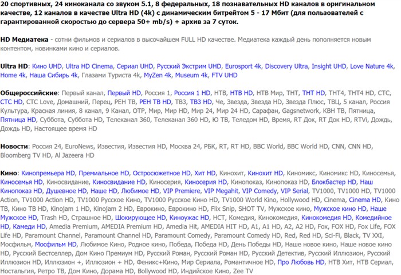Image resolution: width=401 pixels, height=275 pixels.
Task: Open the НТВ HD link
Action: (x=241, y=93)
